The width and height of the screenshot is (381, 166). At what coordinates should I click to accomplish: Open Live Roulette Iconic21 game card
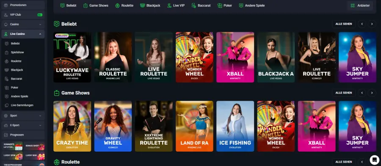tap(317, 57)
